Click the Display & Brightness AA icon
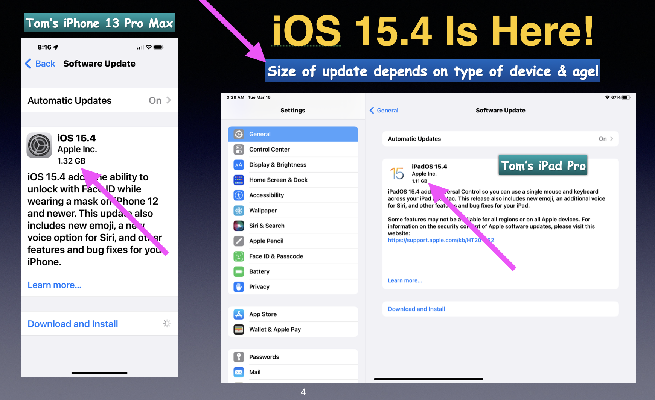Image resolution: width=655 pixels, height=400 pixels. coord(239,165)
